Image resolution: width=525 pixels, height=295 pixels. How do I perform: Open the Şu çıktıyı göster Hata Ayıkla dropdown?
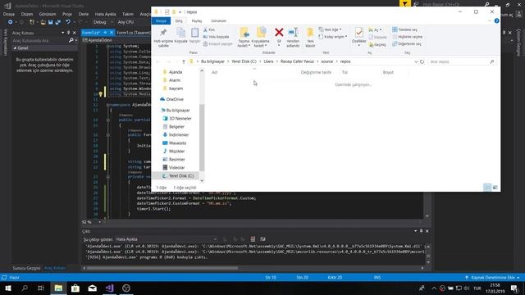pos(166,239)
